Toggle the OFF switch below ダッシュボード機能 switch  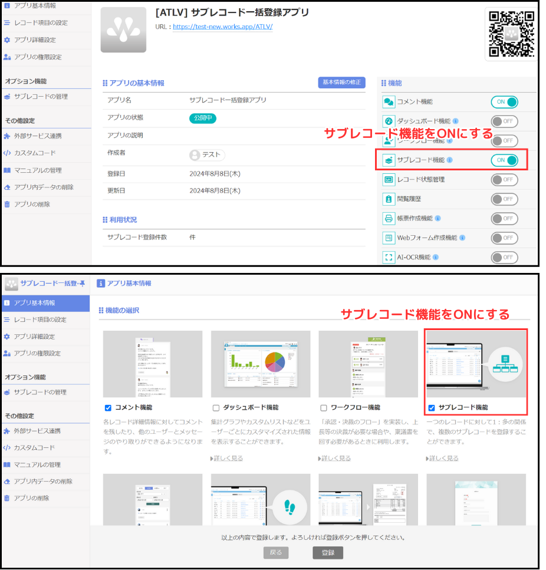point(505,141)
